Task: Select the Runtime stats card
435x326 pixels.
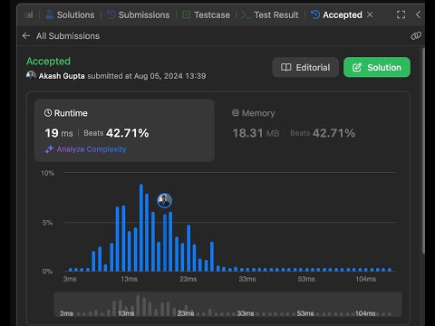Action: 124,130
